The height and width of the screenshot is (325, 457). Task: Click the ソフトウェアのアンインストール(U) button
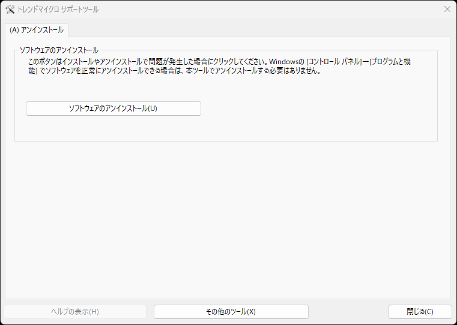point(113,109)
